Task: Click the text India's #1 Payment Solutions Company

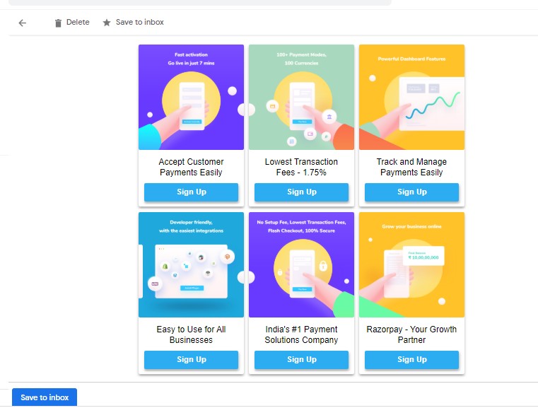Action: tap(301, 334)
